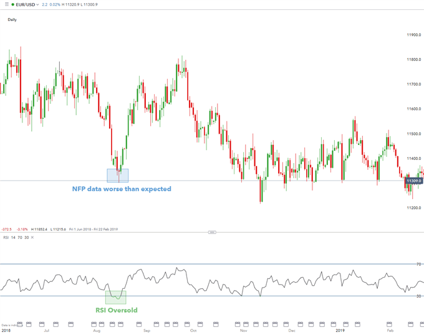This screenshot has height=333, width=424.
Task: Click the calendar event icon under Feb
Action: [x=390, y=324]
